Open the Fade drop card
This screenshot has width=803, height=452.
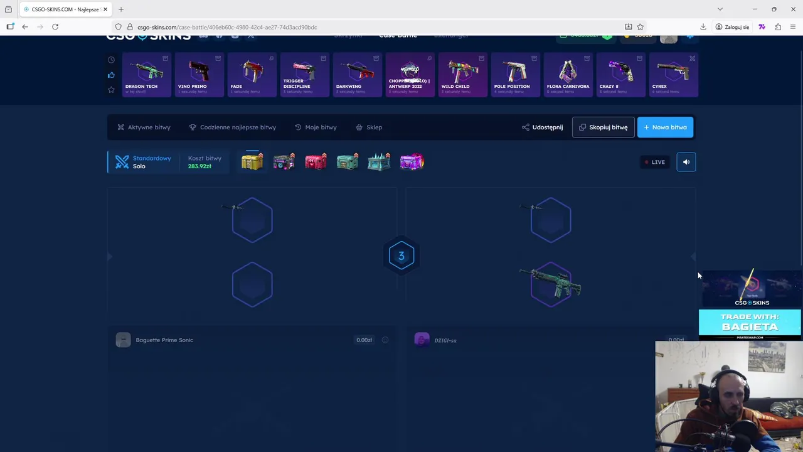click(x=252, y=75)
